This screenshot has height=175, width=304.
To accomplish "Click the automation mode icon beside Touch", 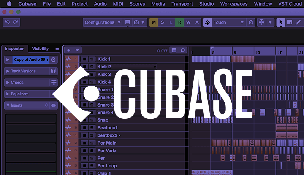I will tap(207, 22).
